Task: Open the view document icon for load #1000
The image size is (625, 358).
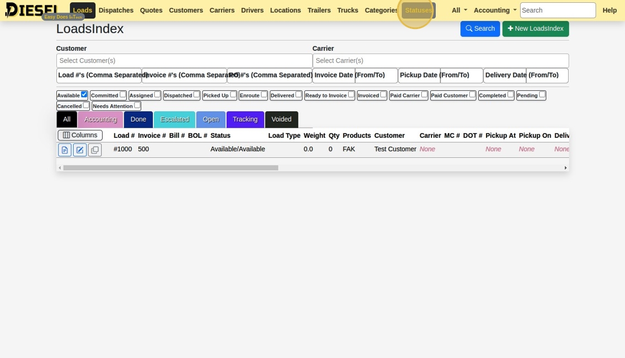Action: (x=65, y=150)
